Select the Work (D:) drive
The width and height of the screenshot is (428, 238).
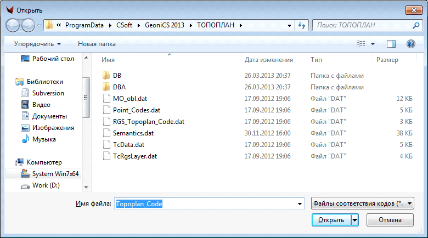click(46, 185)
